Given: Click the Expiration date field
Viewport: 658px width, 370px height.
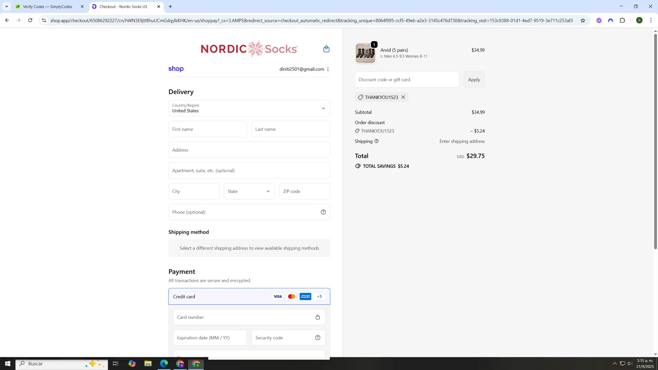Looking at the screenshot, I should [210, 338].
